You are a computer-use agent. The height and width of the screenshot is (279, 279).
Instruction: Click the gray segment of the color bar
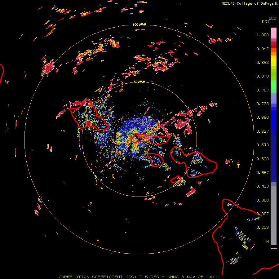click(x=274, y=215)
